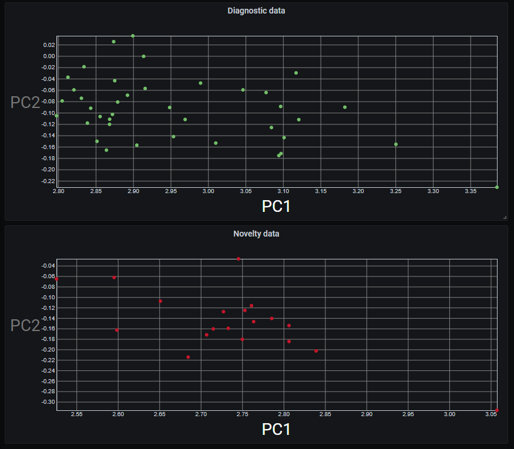Select green point near PC1 3.18

pos(345,107)
